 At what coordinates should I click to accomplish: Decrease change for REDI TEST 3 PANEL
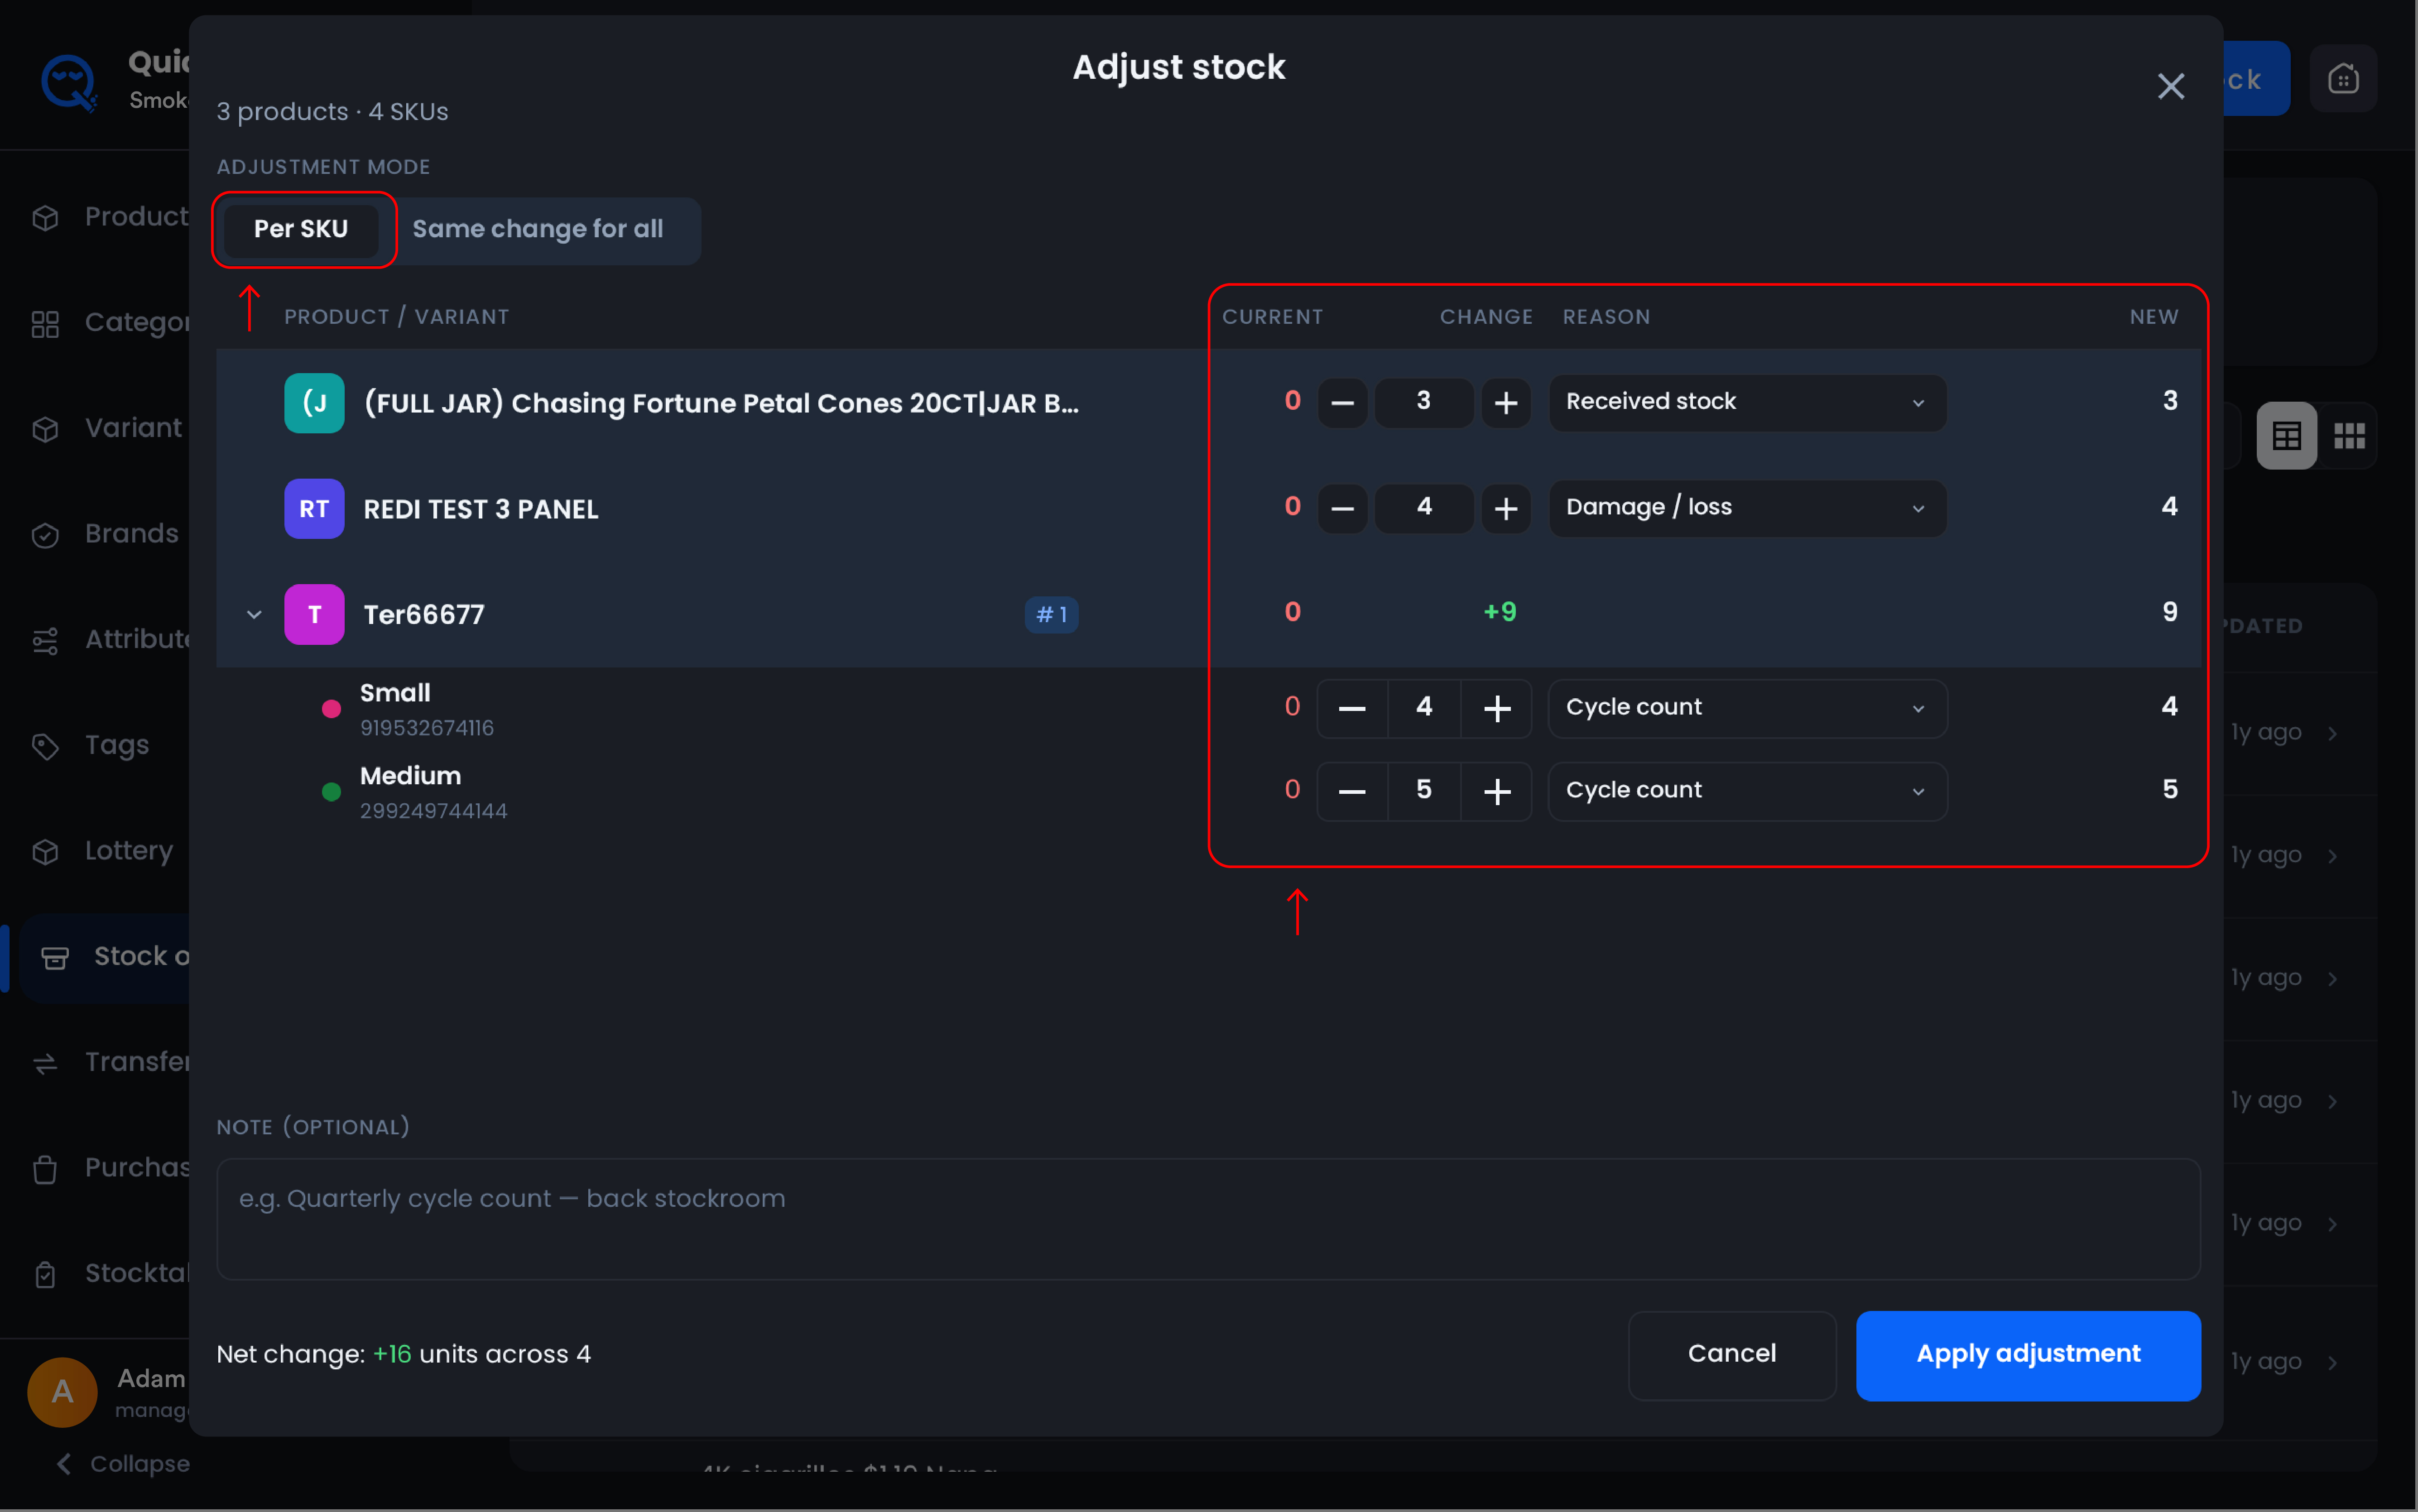[1342, 508]
